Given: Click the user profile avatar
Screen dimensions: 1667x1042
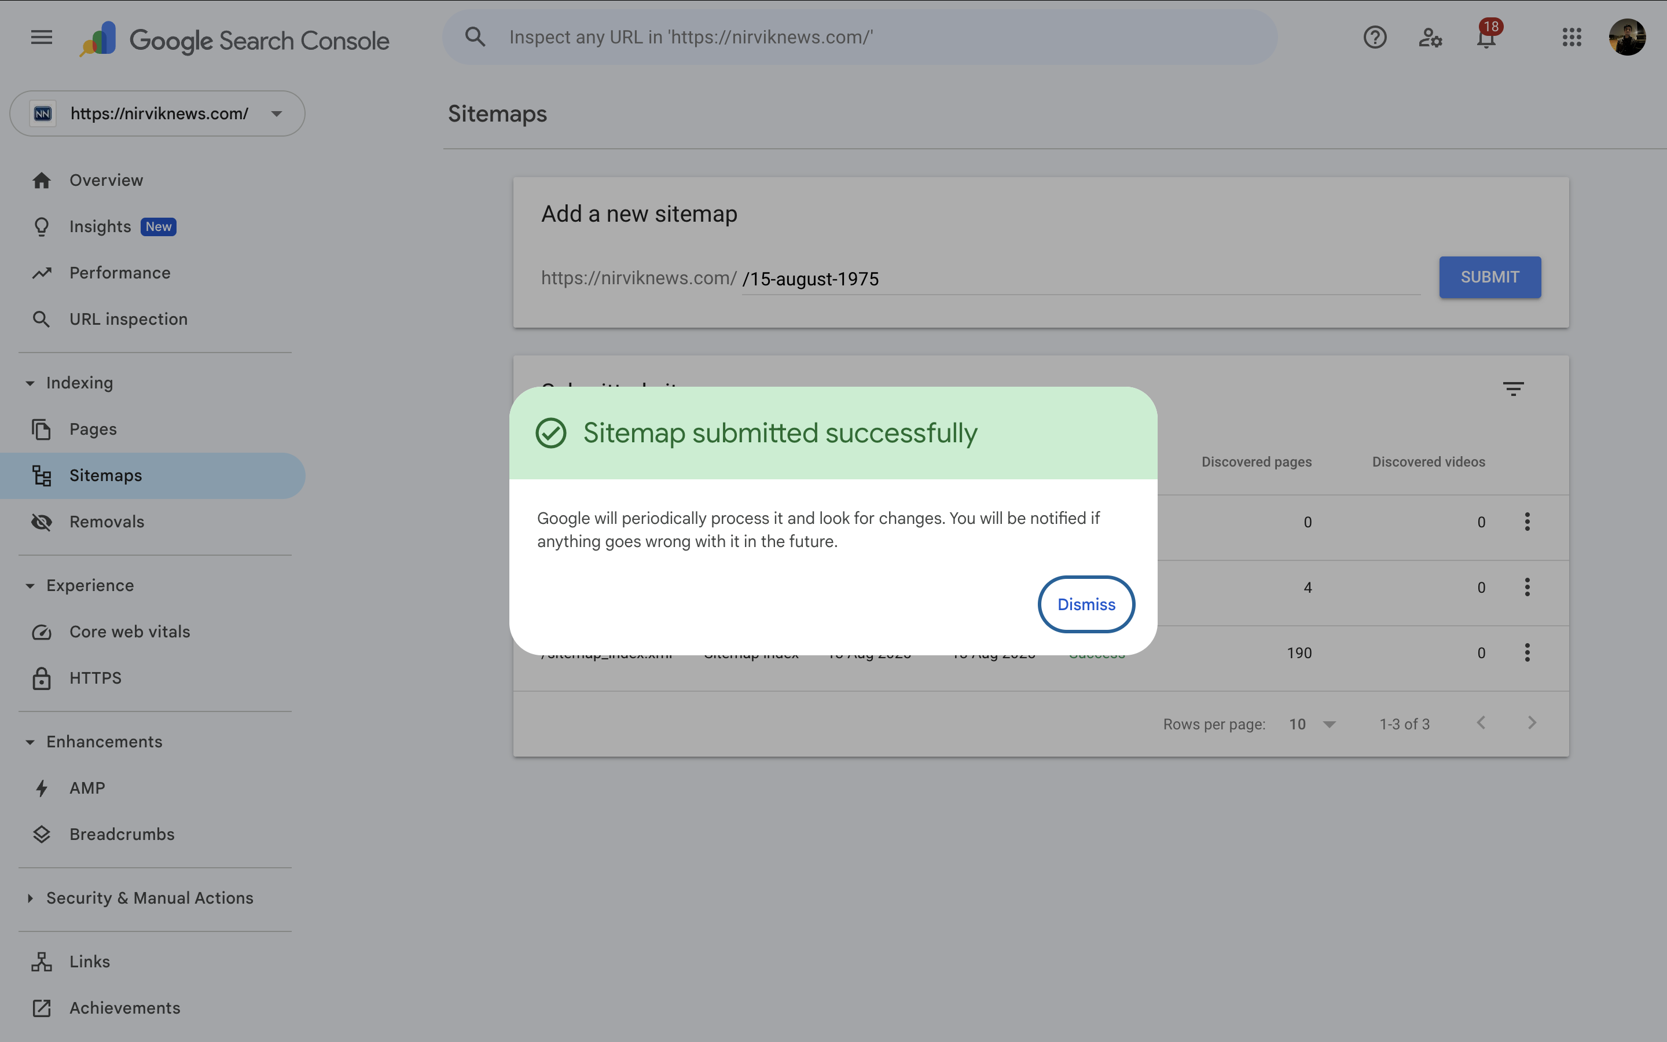Looking at the screenshot, I should [x=1626, y=37].
